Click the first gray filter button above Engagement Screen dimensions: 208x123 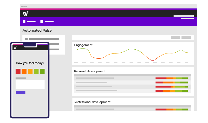(x=175, y=37)
